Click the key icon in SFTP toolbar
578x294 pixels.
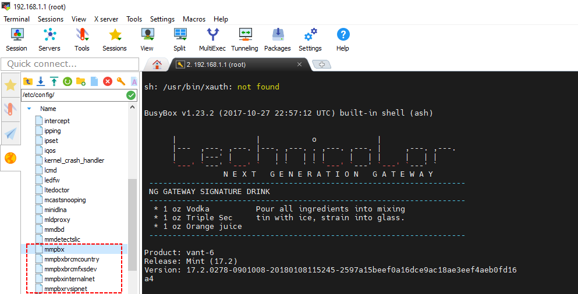(121, 81)
